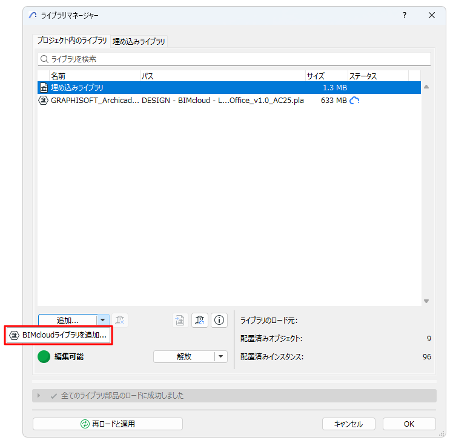Click the 配置済みオブジェクト: label
This screenshot has width=453, height=443.
(x=271, y=339)
